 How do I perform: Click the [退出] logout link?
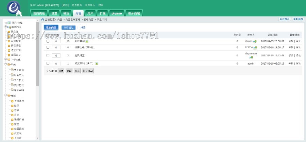[x=65, y=5]
